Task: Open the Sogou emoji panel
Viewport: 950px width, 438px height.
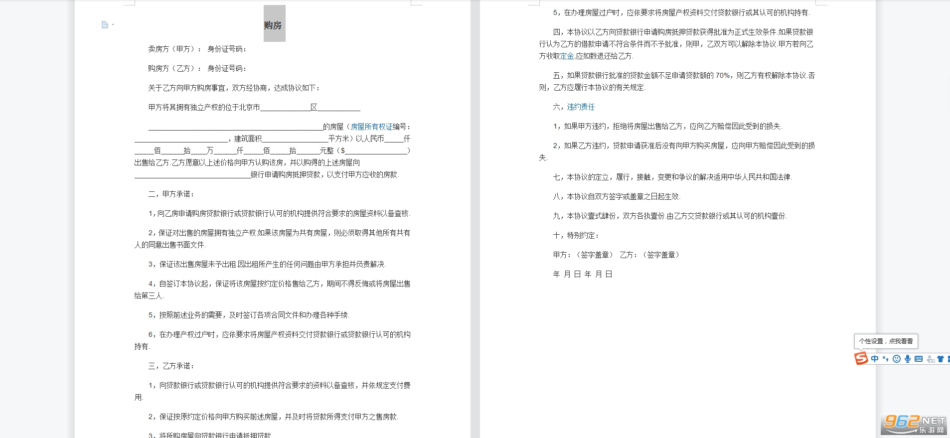Action: (896, 359)
